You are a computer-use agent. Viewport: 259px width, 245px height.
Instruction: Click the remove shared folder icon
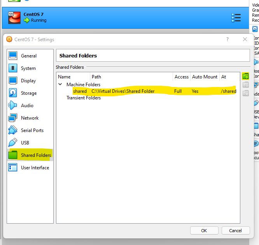coord(245,93)
